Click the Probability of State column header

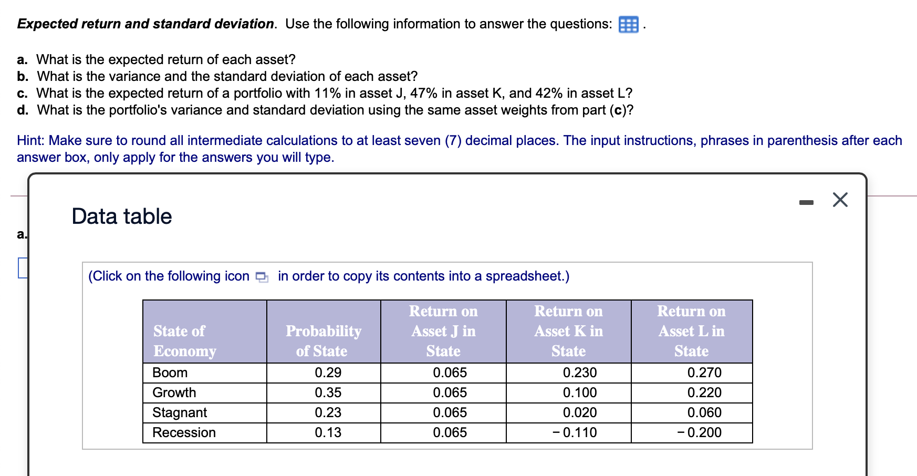323,340
